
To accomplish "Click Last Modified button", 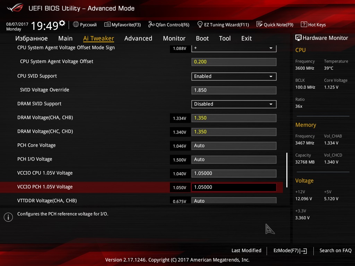I will [246, 250].
